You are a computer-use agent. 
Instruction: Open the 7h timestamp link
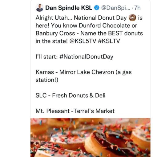pyautogui.click(x=137, y=8)
